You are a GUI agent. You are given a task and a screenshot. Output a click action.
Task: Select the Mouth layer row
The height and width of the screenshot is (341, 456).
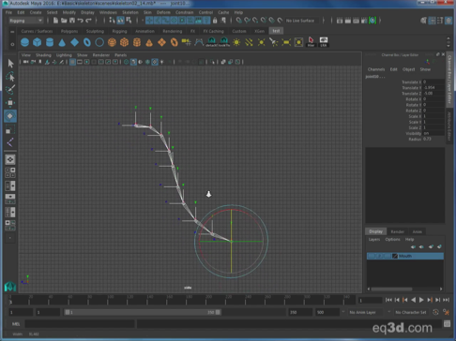[x=405, y=256]
